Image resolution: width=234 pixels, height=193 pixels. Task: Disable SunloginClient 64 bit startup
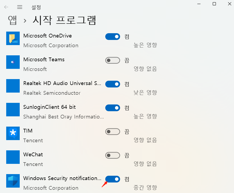tap(113, 108)
